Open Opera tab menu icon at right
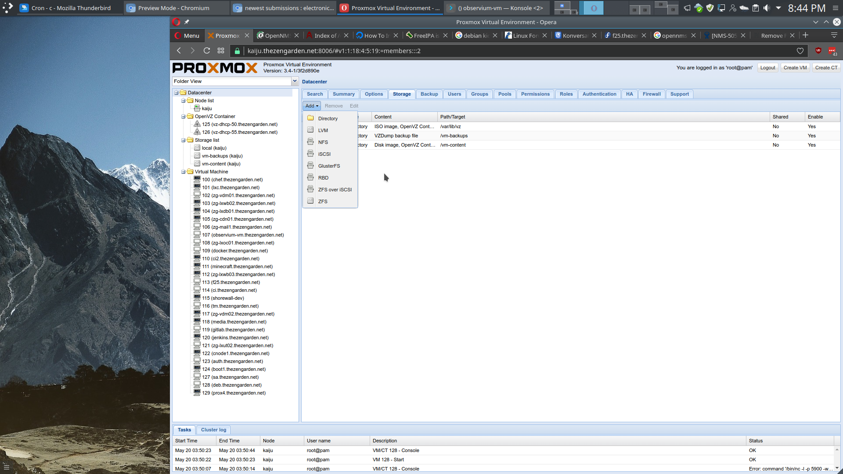Viewport: 843px width, 474px height. (x=834, y=36)
